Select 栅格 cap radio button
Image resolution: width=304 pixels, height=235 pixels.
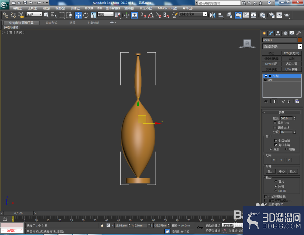pos(286,149)
